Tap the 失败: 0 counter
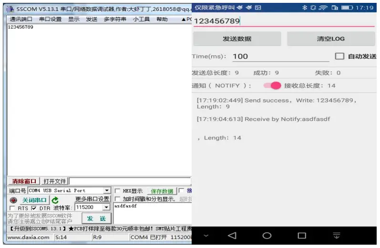The width and height of the screenshot is (380, 248). point(328,73)
